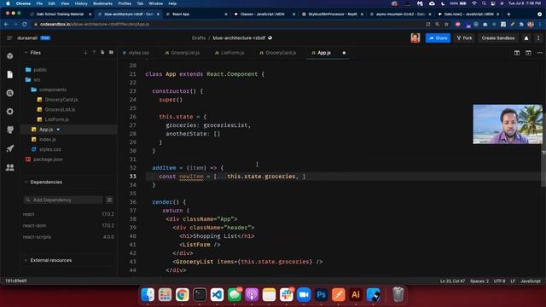Open the Configuration gear icon in sidebar
This screenshot has height=307, width=546.
point(9,112)
